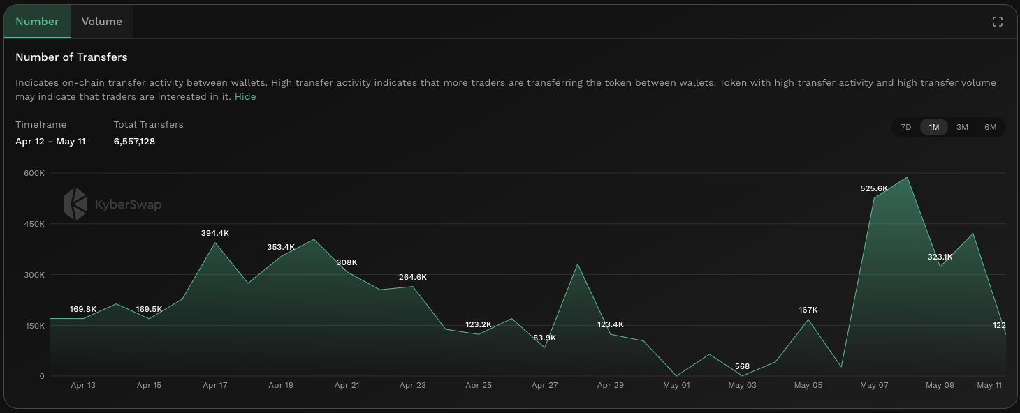Viewport: 1020px width, 413px height.
Task: Click the 600K y-axis label
Action: [x=33, y=173]
